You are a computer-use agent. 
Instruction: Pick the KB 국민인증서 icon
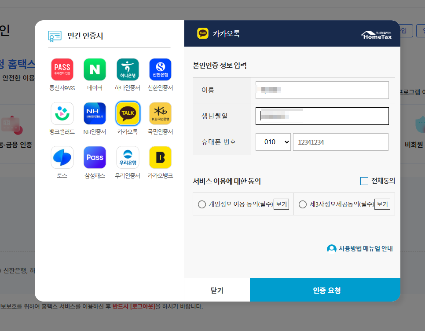click(160, 113)
